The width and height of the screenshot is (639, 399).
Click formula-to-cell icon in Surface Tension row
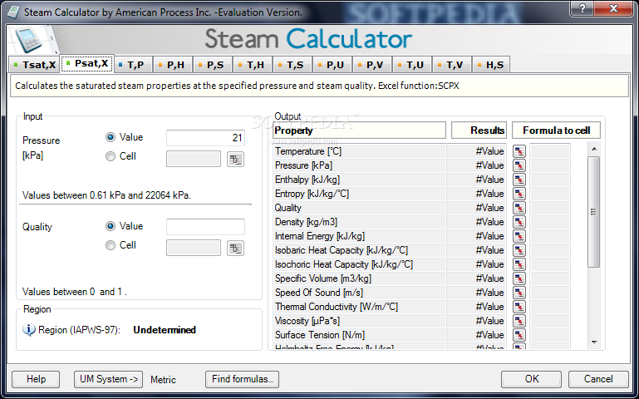pyautogui.click(x=519, y=335)
